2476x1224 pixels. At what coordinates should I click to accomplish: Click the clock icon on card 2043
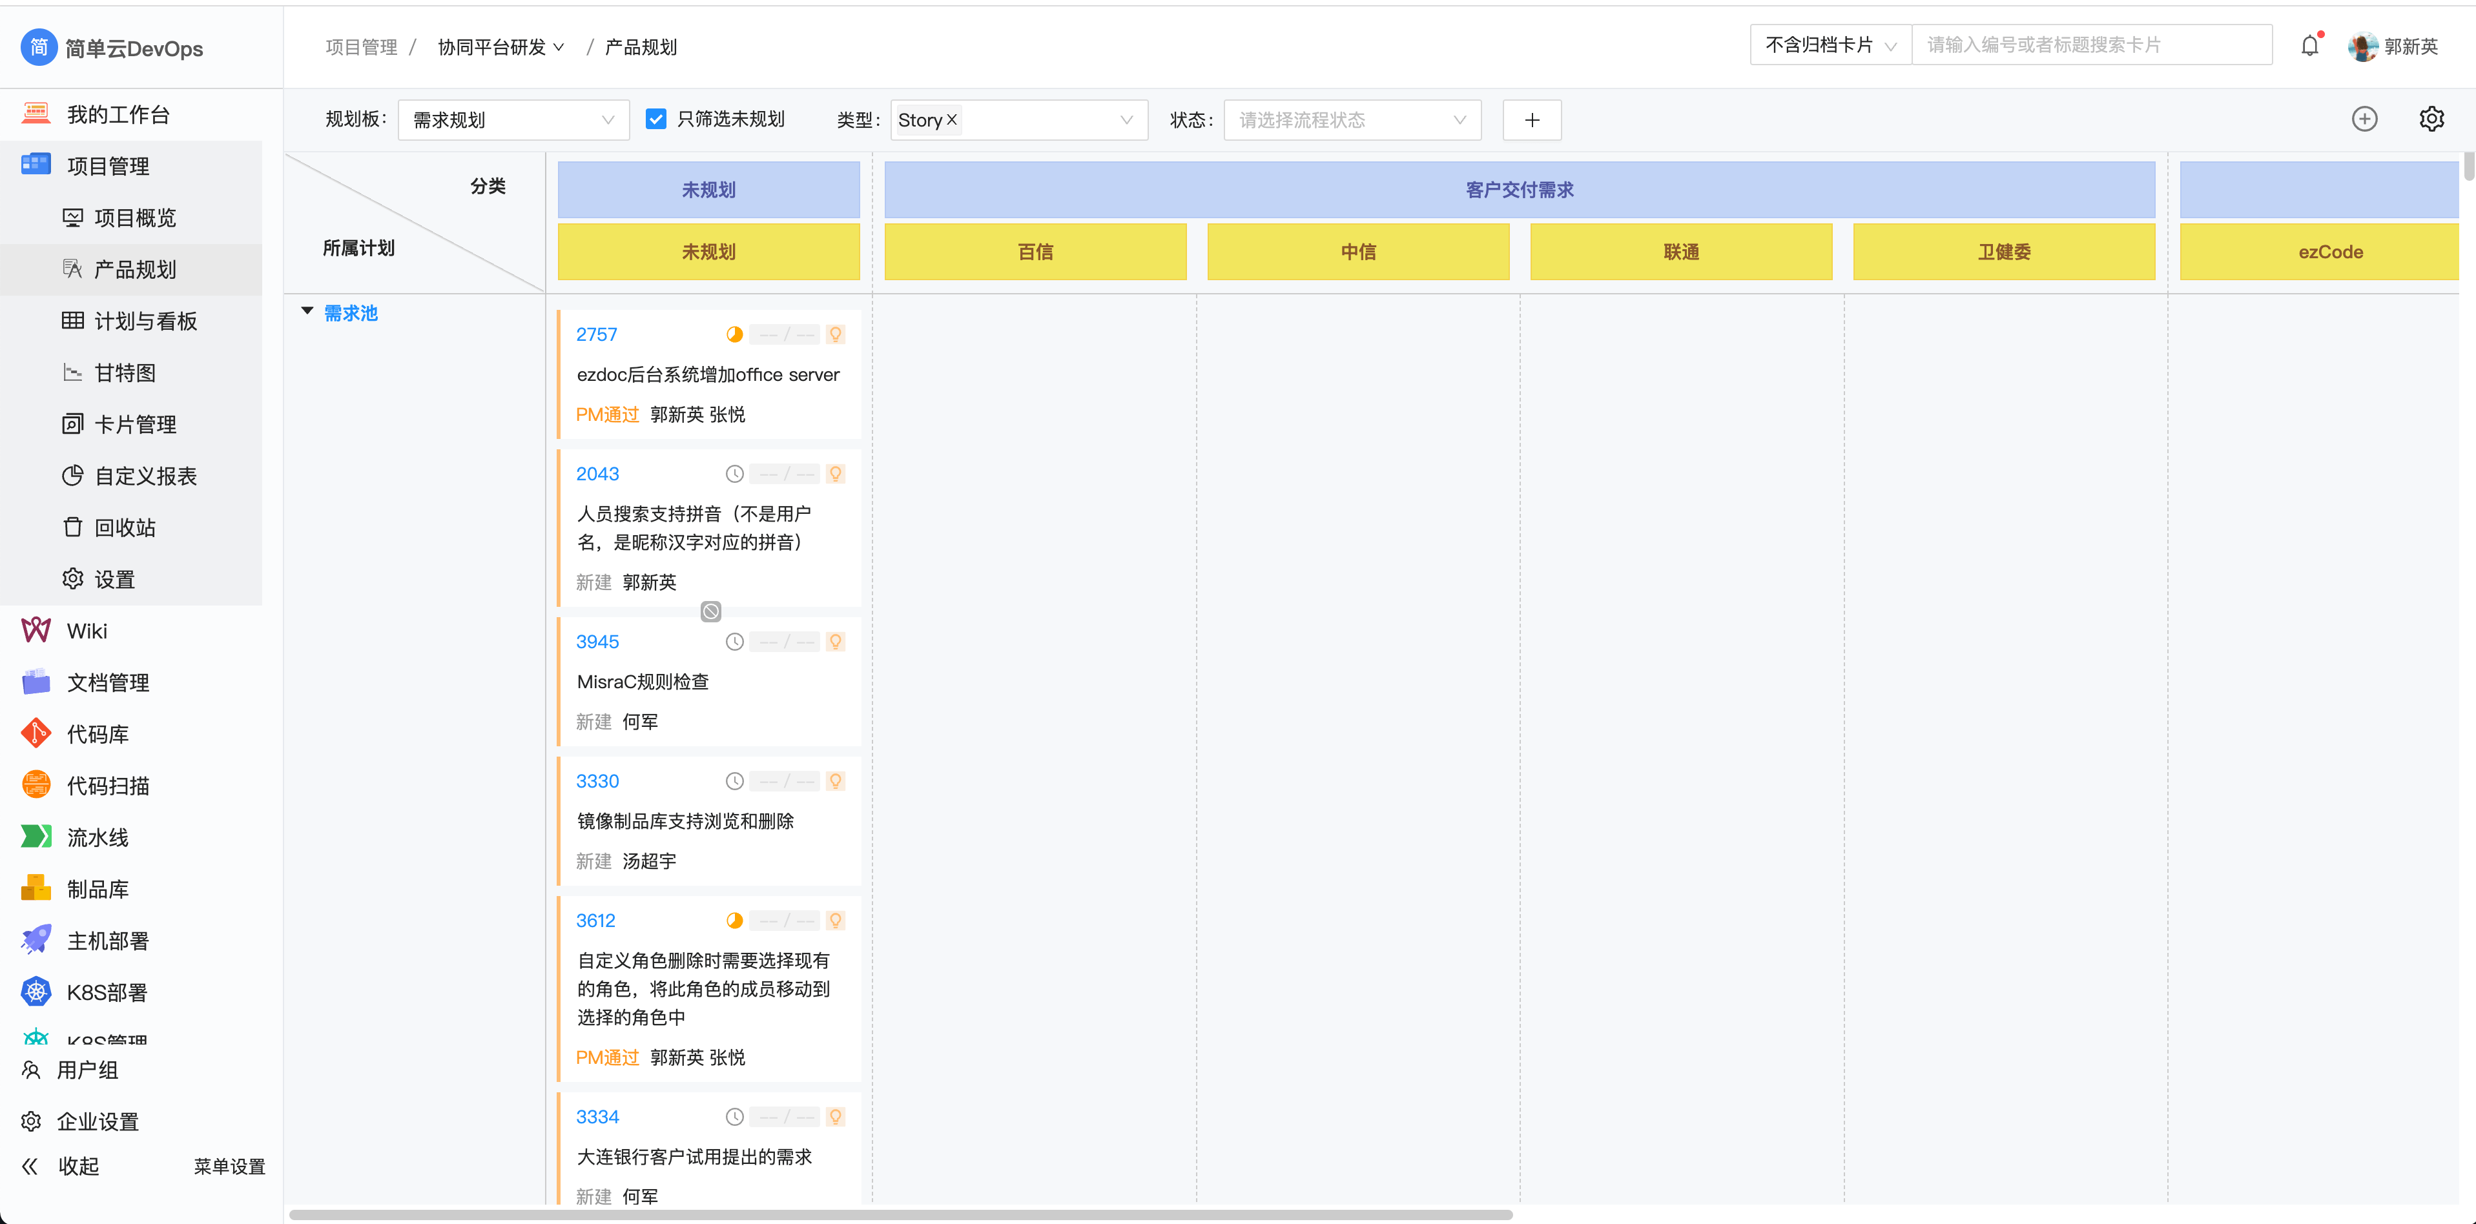point(734,474)
